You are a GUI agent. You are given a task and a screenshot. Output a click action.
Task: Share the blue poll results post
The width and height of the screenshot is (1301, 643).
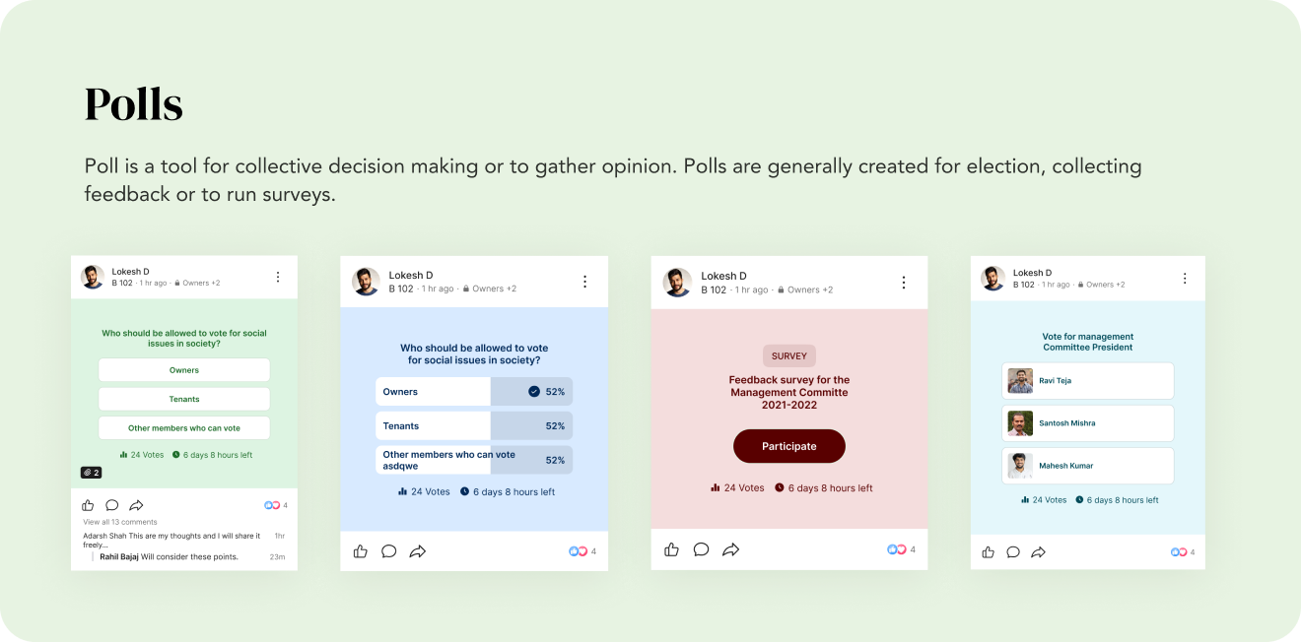418,551
